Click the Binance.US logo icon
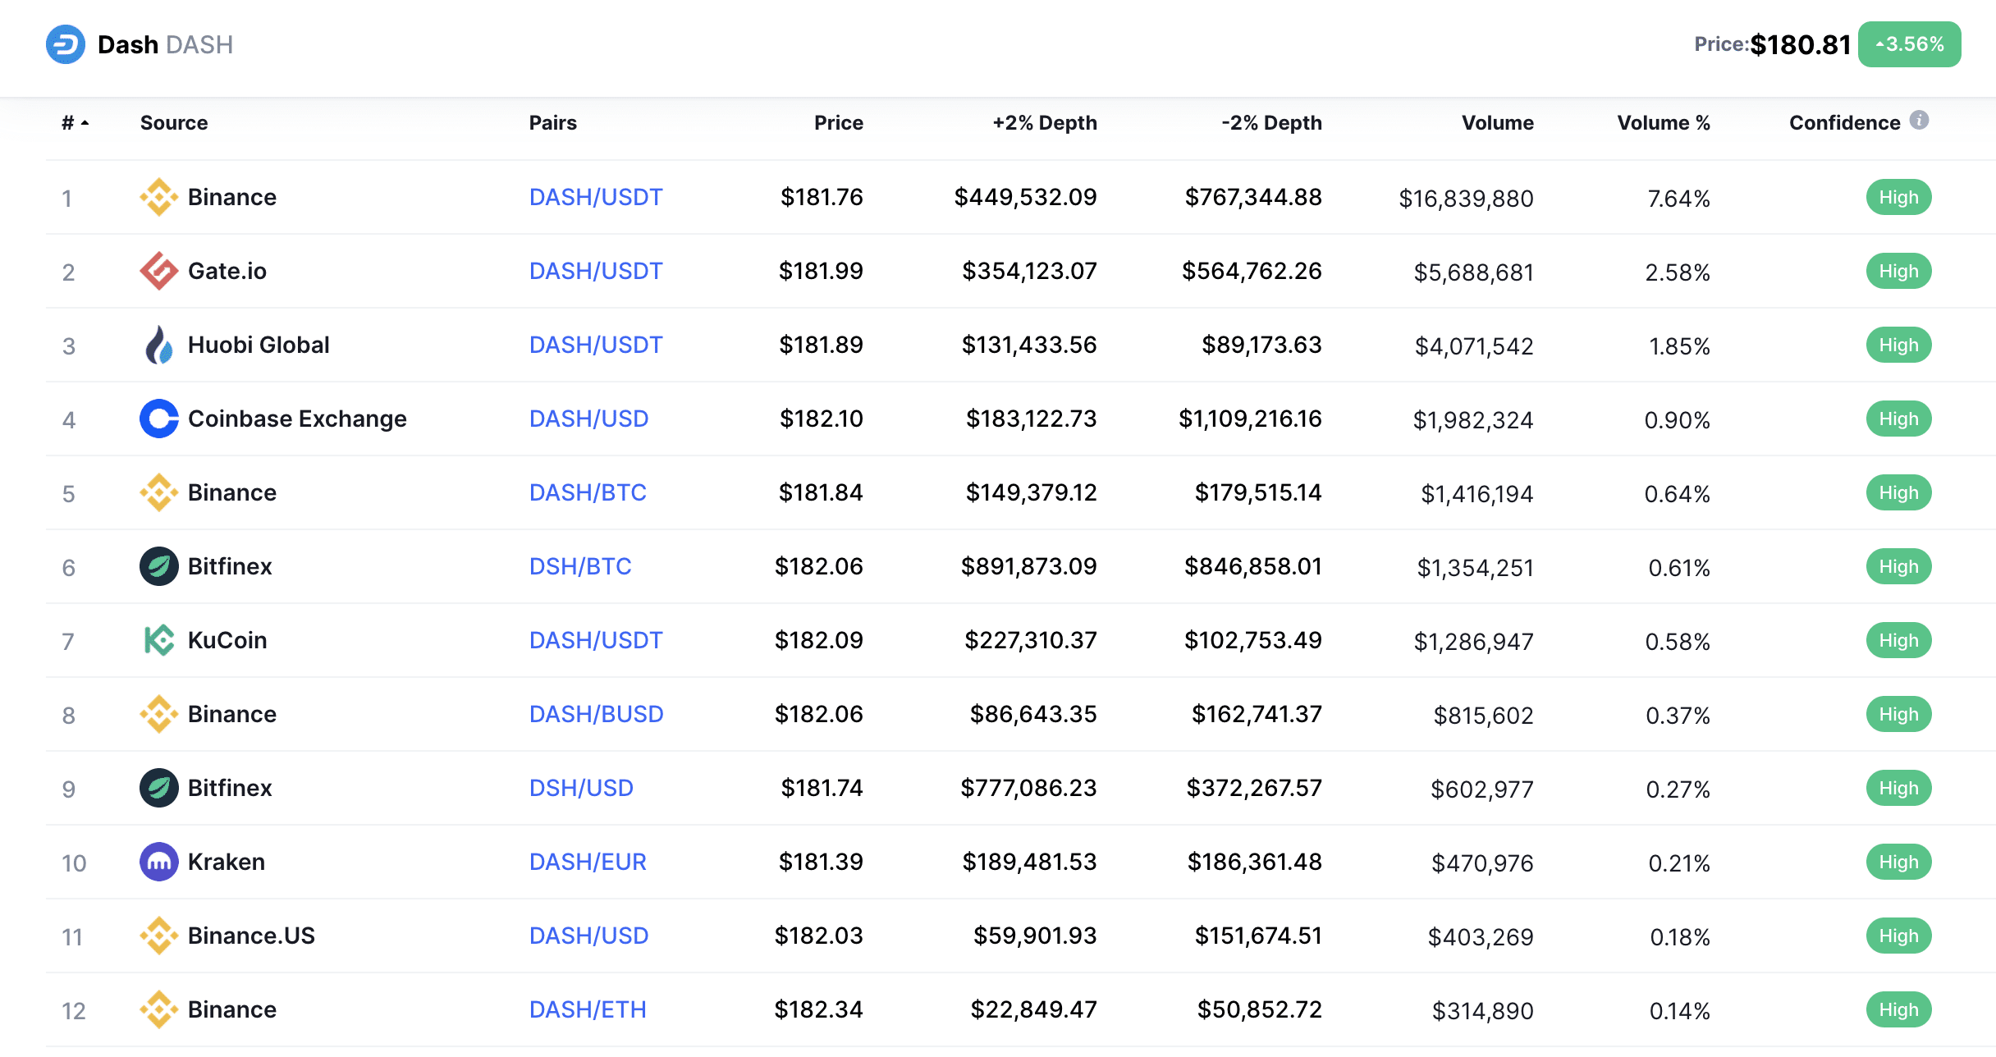The image size is (1996, 1057). pos(159,936)
